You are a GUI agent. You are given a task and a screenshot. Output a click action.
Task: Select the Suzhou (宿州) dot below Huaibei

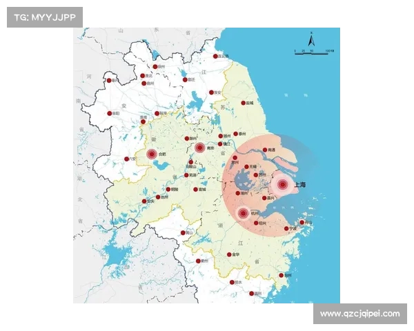pyautogui.click(x=144, y=83)
